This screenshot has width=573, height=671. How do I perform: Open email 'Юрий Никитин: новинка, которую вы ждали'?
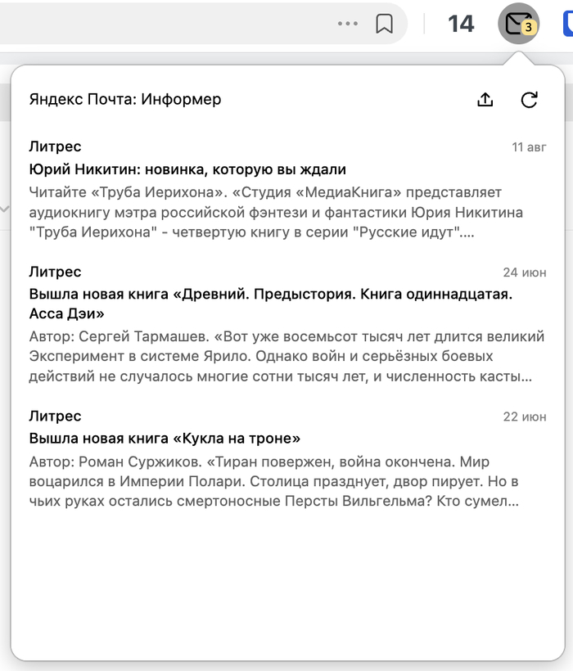tap(187, 169)
